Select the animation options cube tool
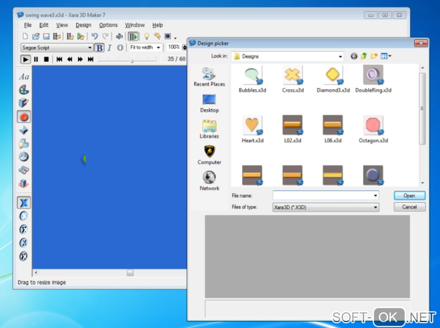 (x=24, y=184)
